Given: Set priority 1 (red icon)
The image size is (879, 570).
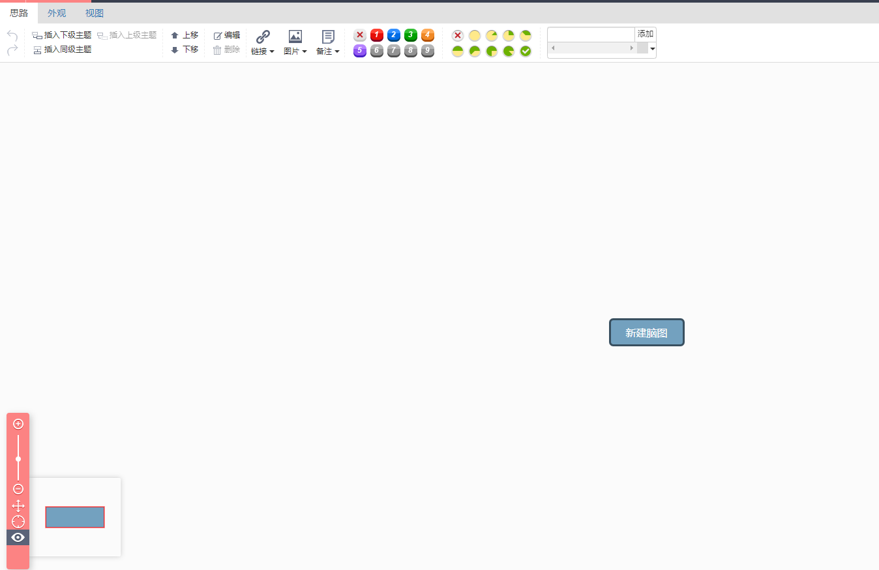Looking at the screenshot, I should [x=377, y=35].
